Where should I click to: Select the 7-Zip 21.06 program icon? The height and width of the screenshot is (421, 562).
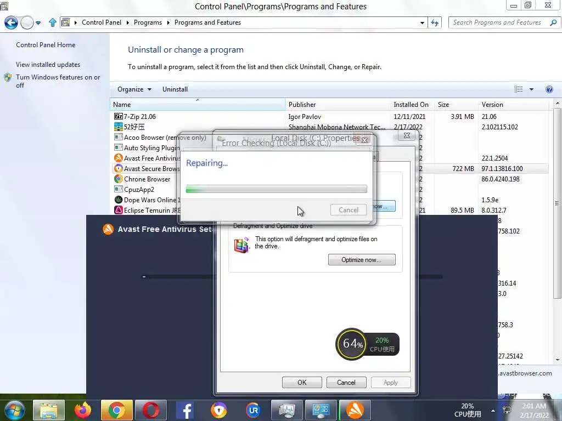[119, 116]
